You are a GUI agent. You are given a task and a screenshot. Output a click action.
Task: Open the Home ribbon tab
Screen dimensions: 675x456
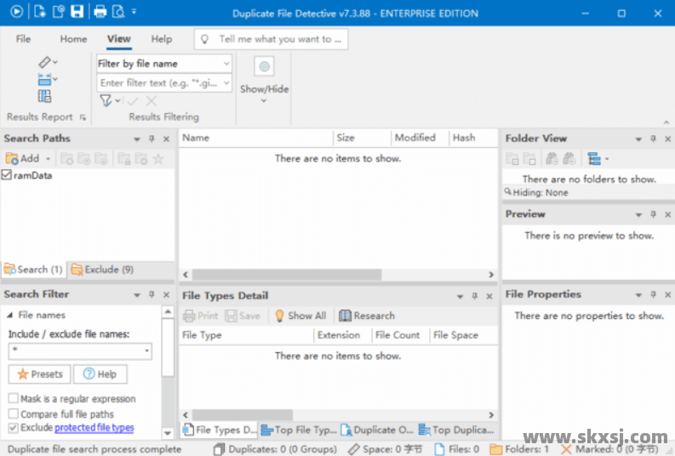[73, 39]
